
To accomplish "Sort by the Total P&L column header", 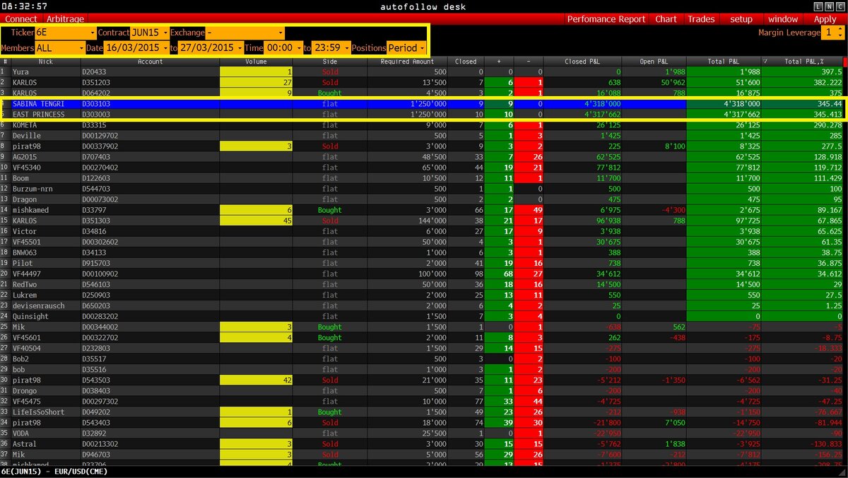I will 724,62.
